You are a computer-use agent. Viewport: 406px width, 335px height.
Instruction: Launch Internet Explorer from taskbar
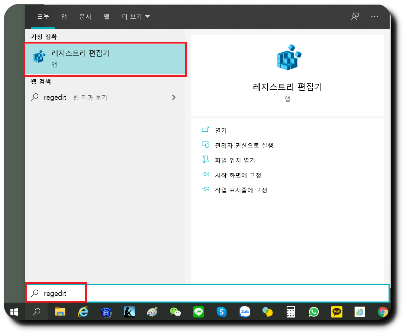[x=83, y=312]
